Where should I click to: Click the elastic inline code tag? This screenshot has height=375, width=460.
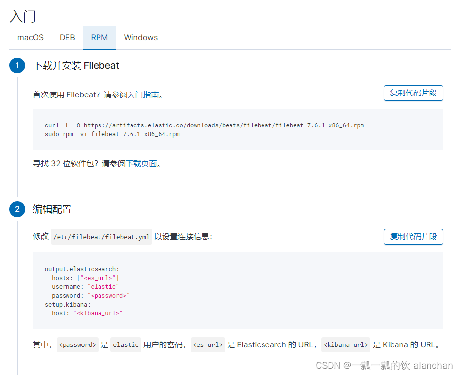126,345
